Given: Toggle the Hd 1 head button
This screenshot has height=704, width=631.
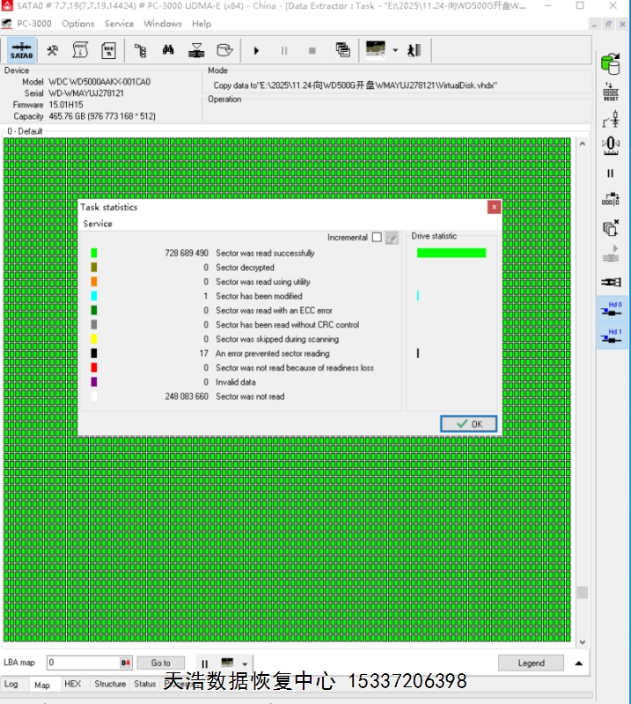Looking at the screenshot, I should [610, 335].
